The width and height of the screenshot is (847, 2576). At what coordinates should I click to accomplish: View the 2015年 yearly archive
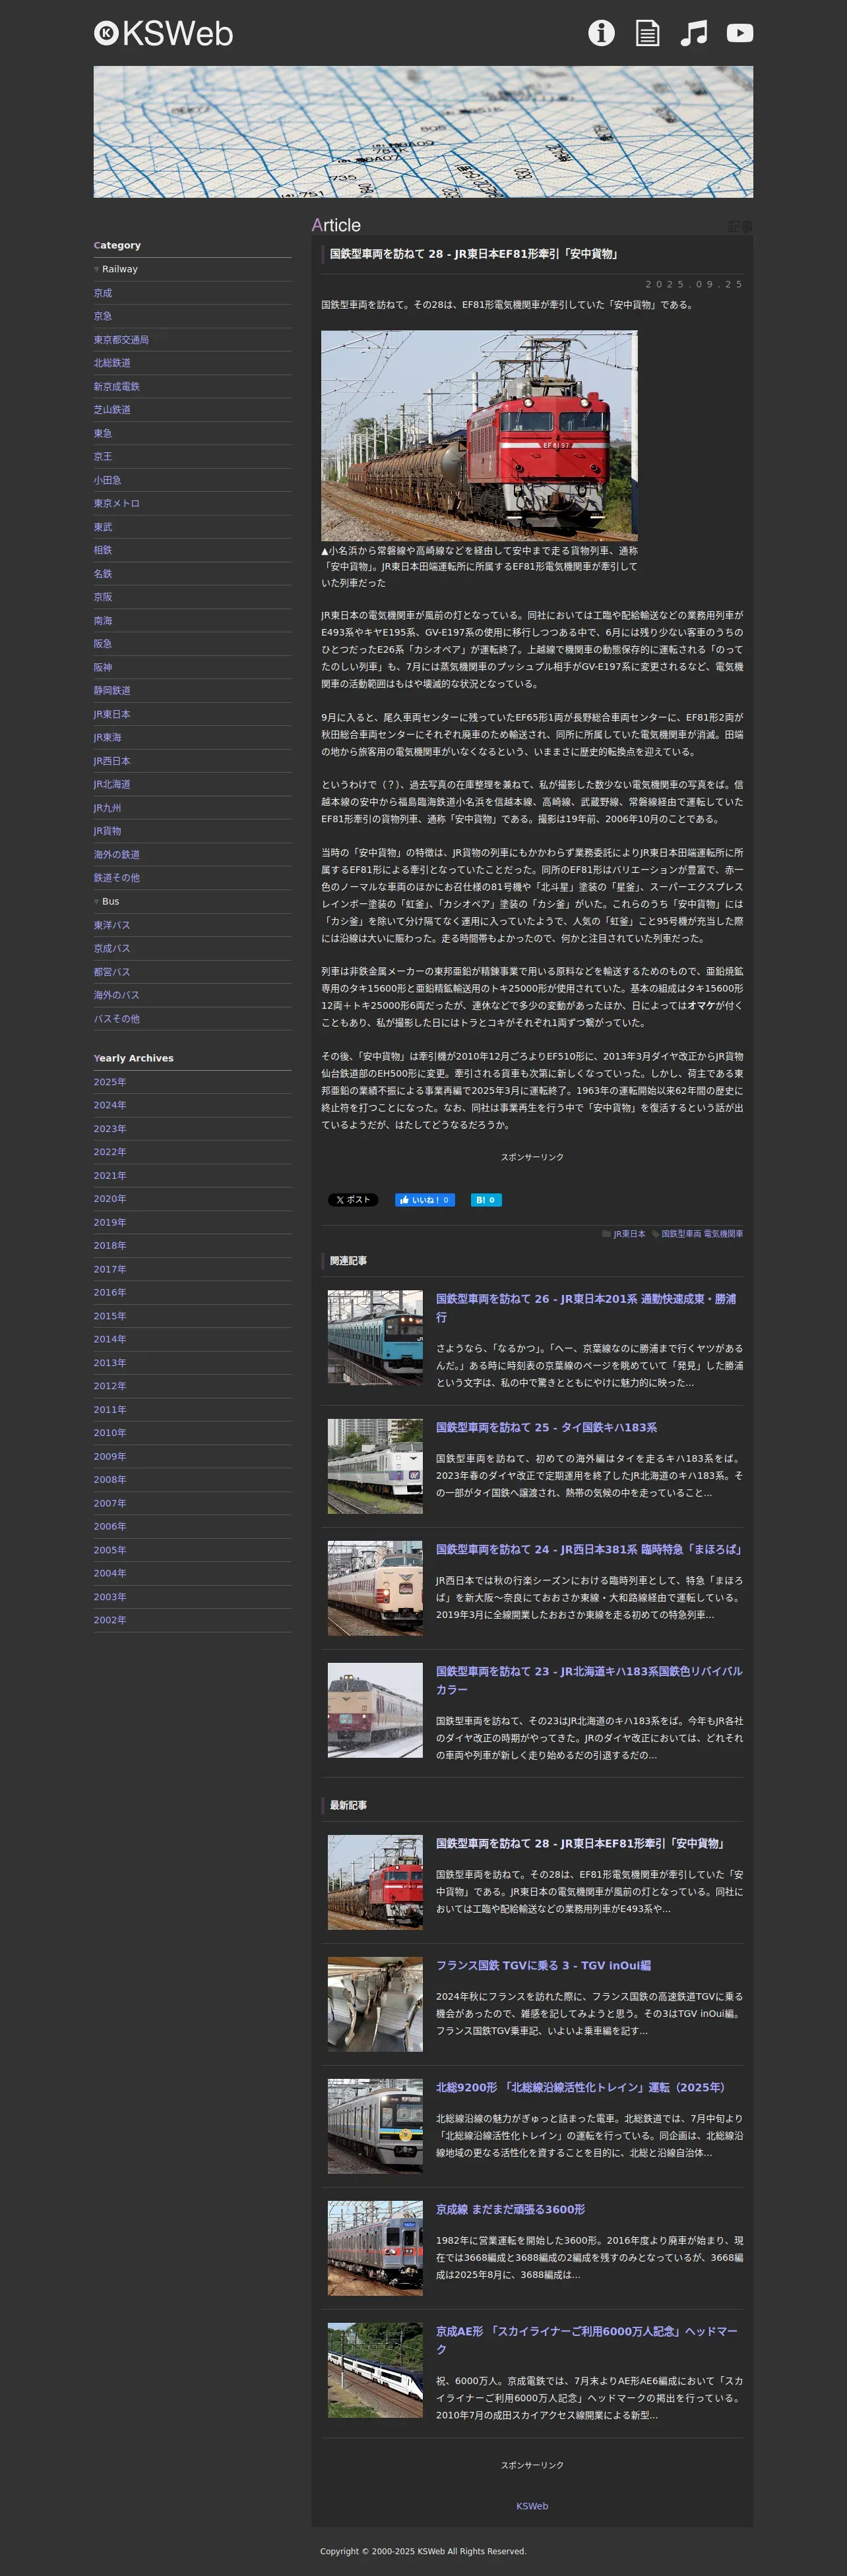(110, 1316)
